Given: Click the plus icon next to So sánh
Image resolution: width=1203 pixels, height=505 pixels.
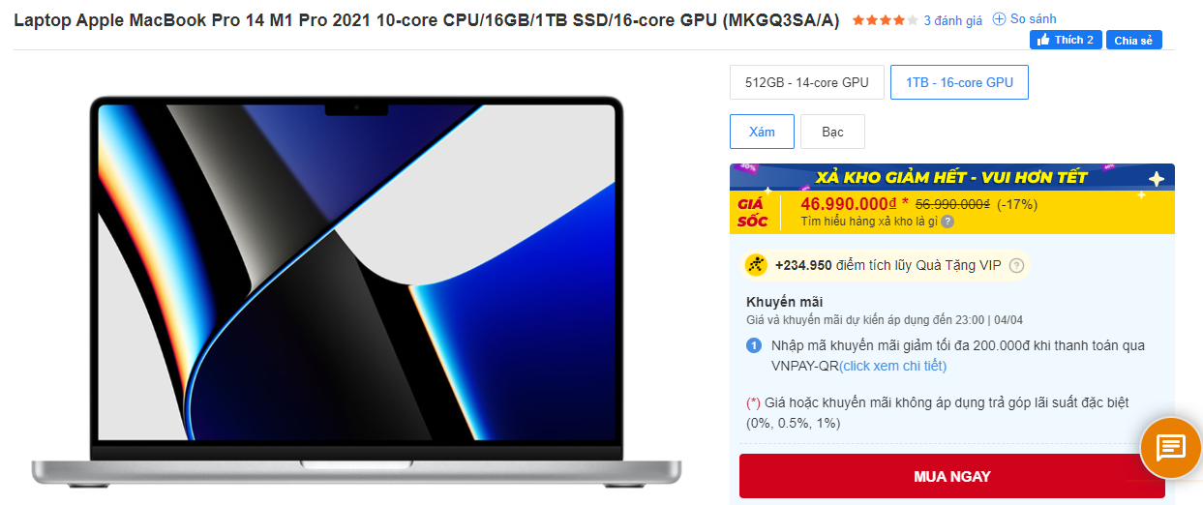Looking at the screenshot, I should (x=1000, y=19).
